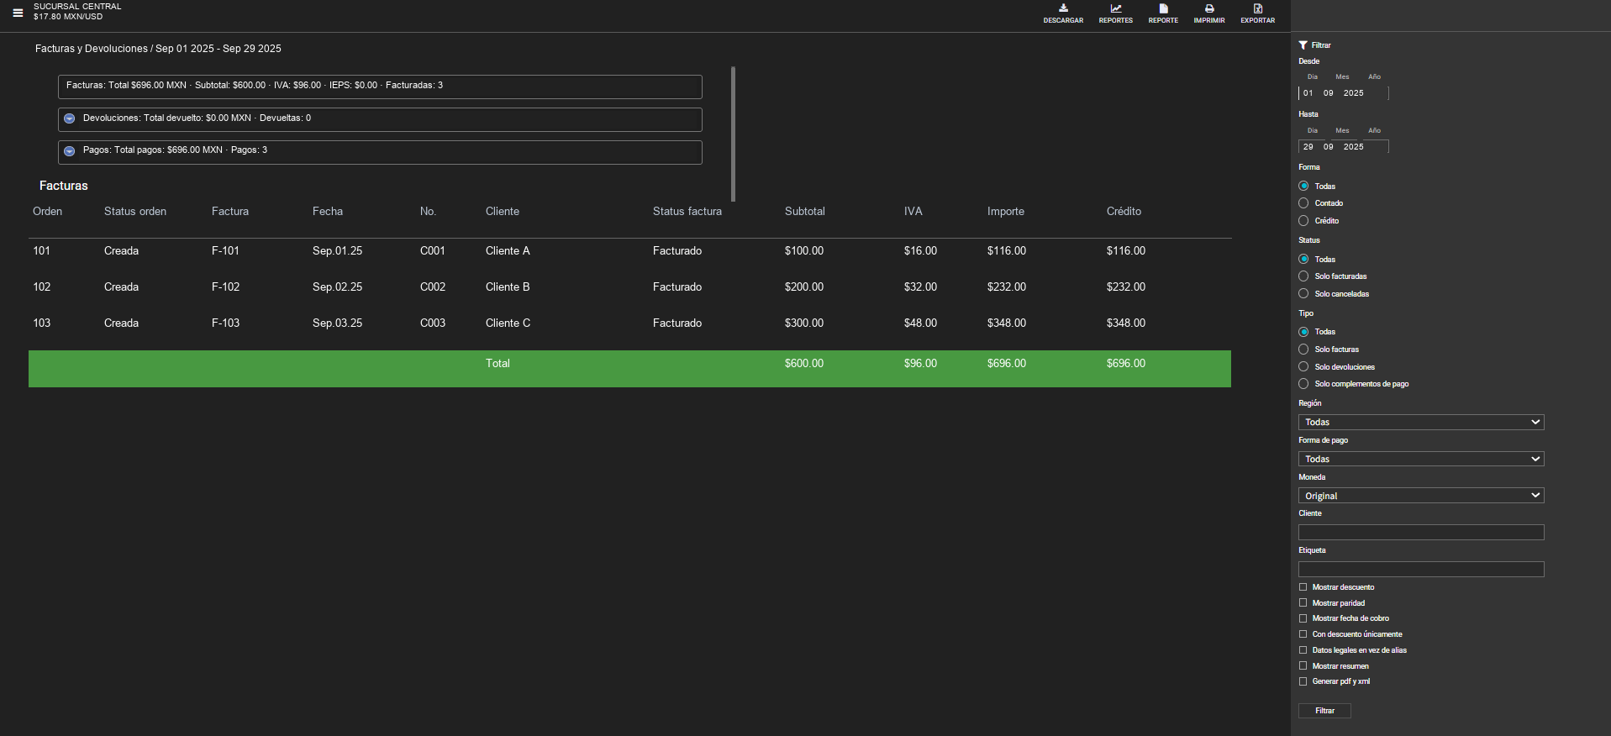Select Crédito payment form radio
Viewport: 1611px width, 736px height.
click(1303, 221)
